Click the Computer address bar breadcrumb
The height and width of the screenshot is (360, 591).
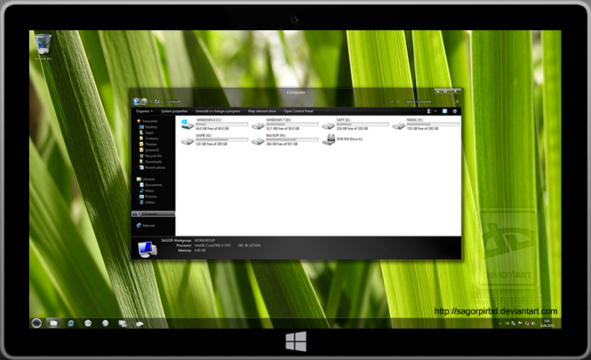tap(174, 101)
